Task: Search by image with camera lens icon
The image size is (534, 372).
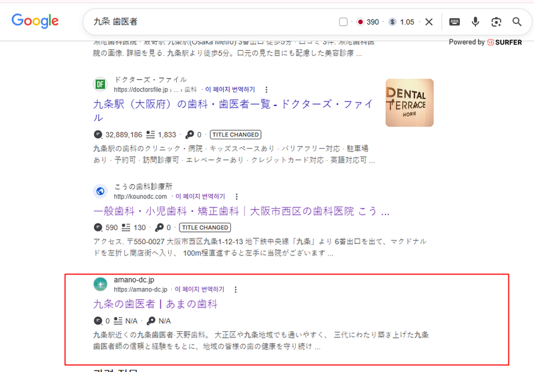Action: [496, 22]
